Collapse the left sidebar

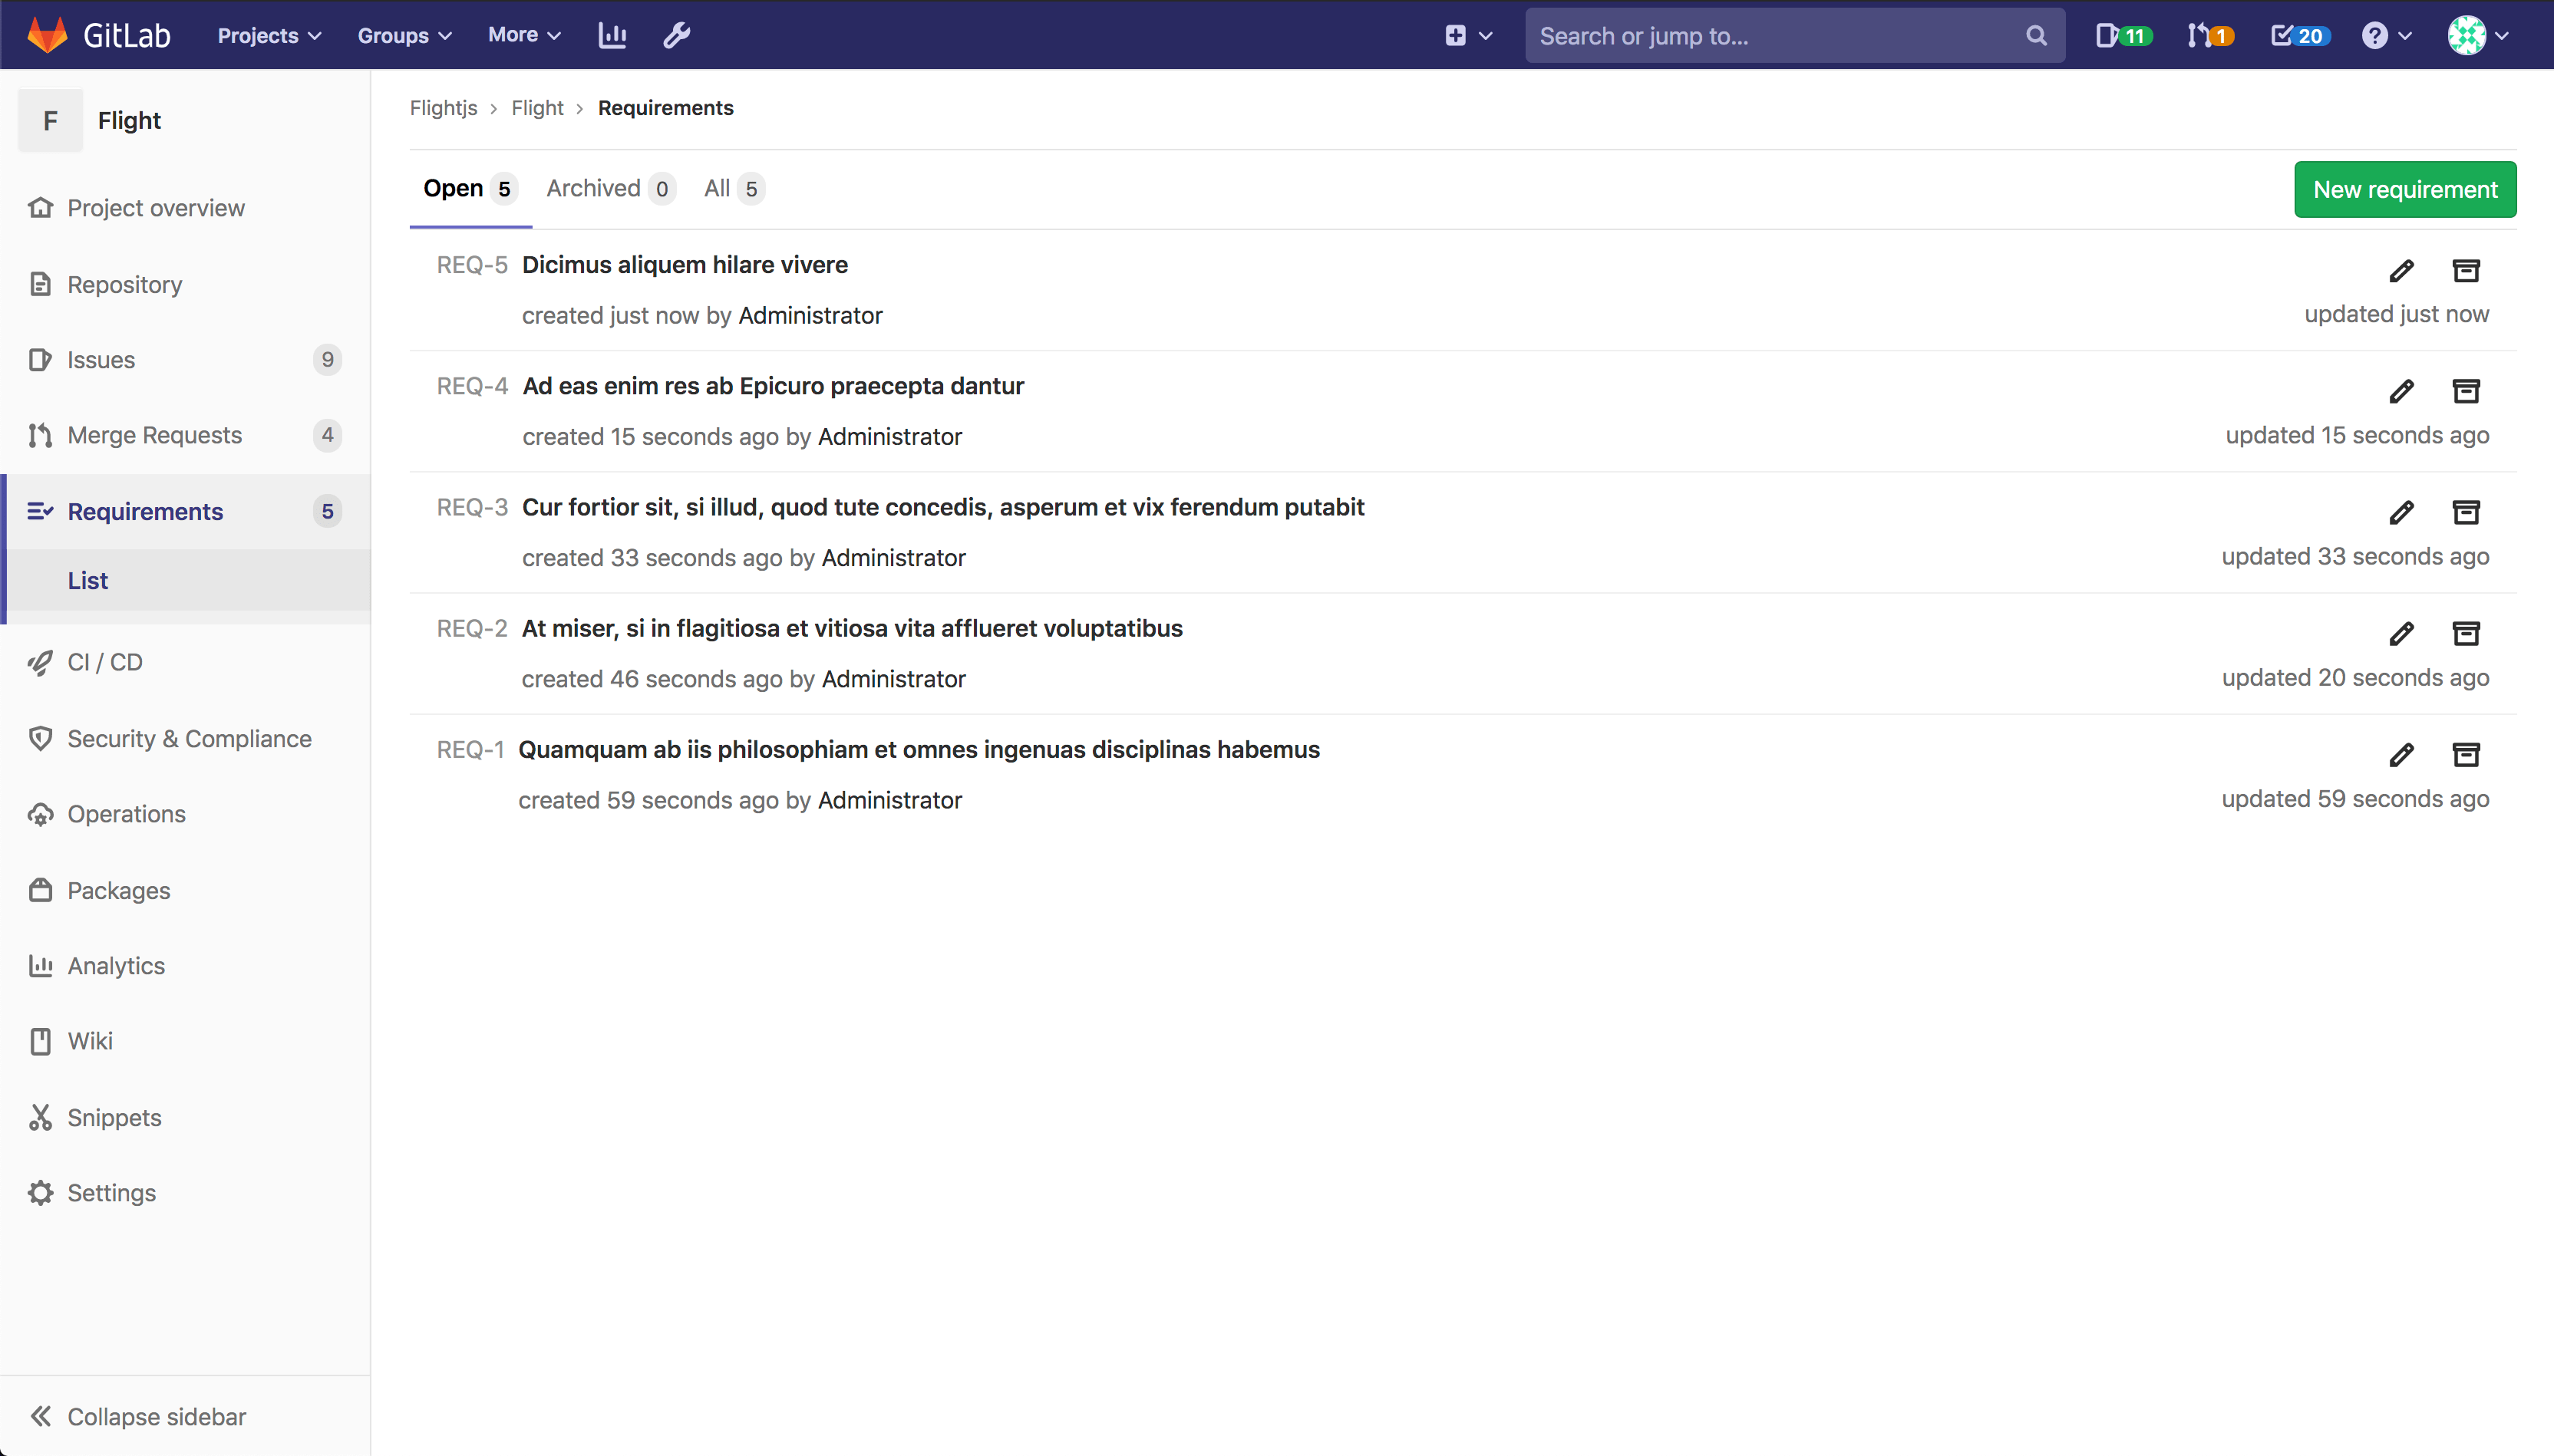[x=156, y=1415]
